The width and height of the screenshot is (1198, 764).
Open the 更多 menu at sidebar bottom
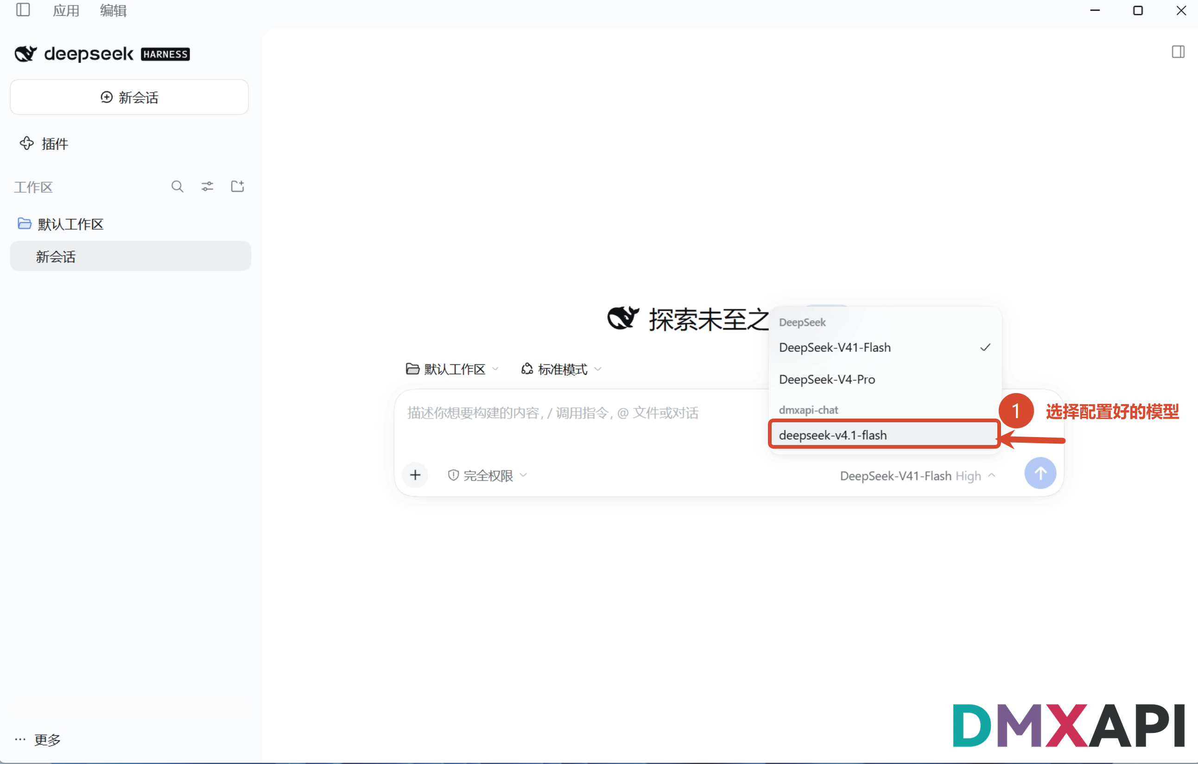(x=38, y=739)
